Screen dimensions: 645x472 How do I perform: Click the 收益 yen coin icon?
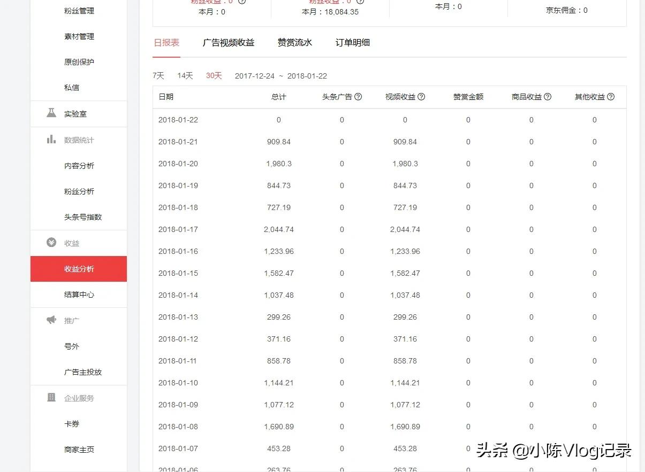(51, 243)
